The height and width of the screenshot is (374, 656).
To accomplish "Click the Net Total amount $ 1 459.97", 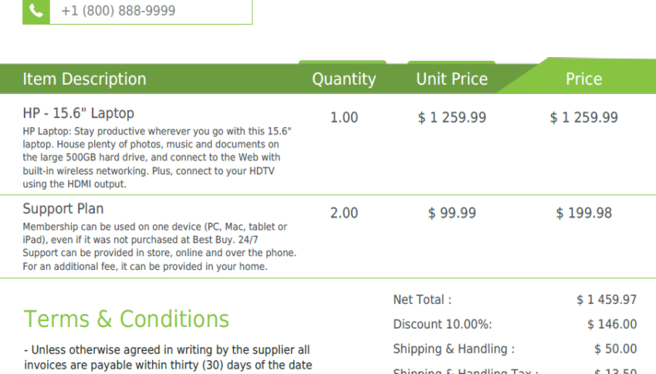I will coord(607,300).
